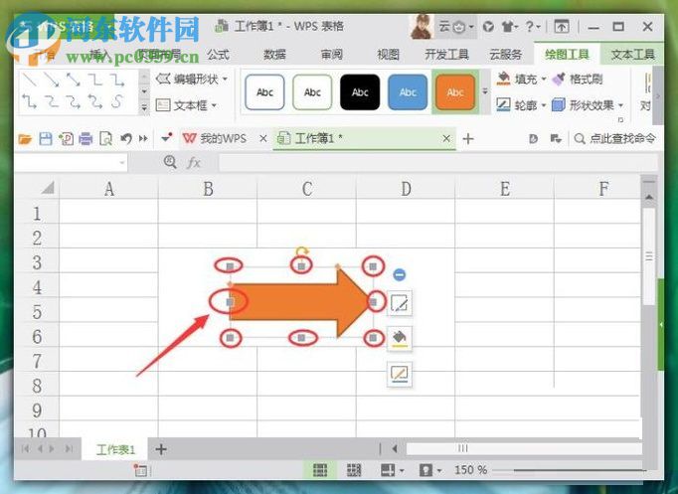Click the Format Painter (格式刷) button
This screenshot has width=678, height=494.
click(578, 80)
